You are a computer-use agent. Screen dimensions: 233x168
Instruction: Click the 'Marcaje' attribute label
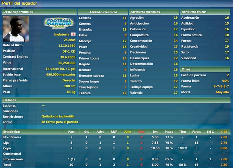click(x=85, y=41)
